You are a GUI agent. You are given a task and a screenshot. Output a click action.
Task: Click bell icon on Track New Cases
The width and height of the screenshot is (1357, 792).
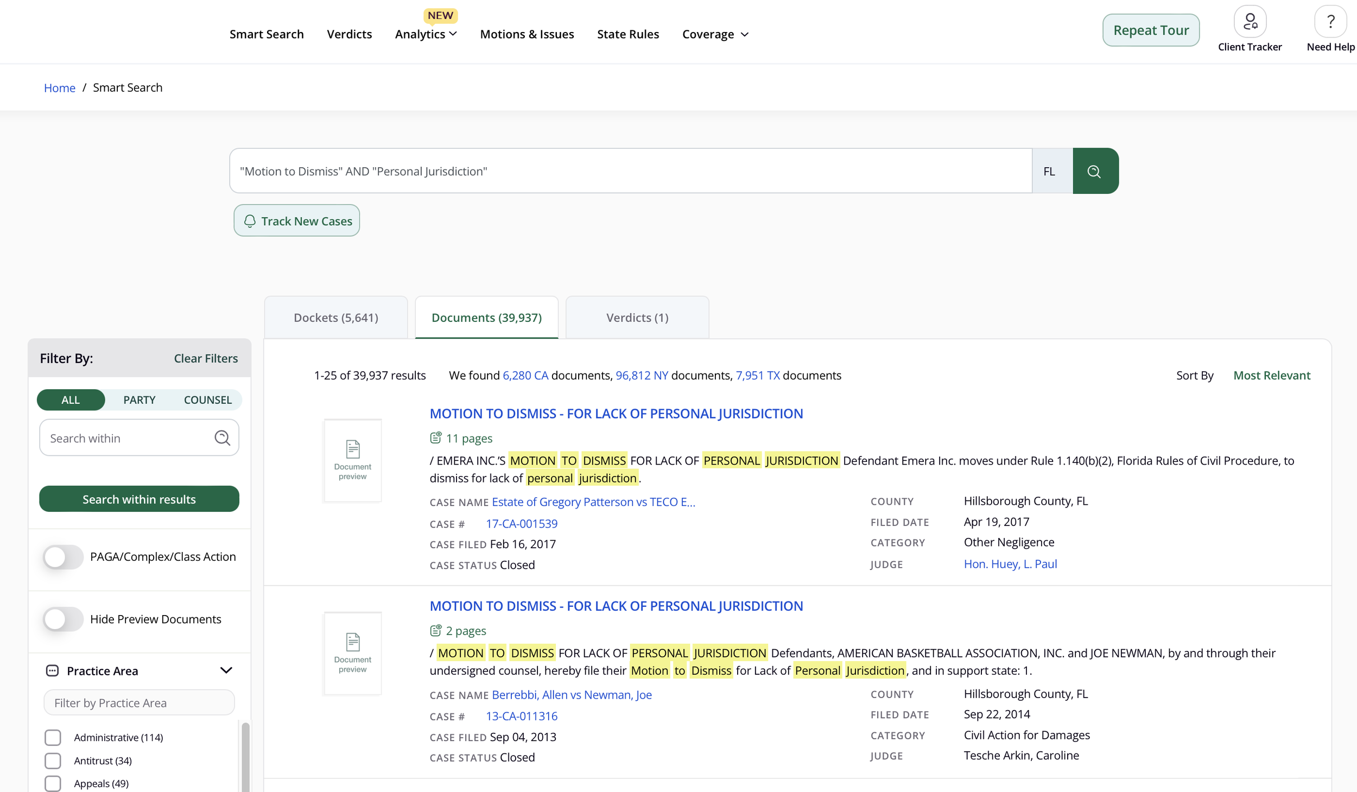pyautogui.click(x=250, y=221)
